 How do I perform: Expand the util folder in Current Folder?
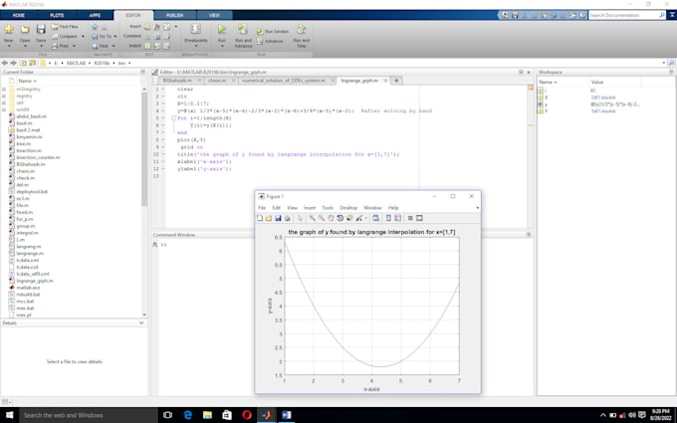(4, 103)
